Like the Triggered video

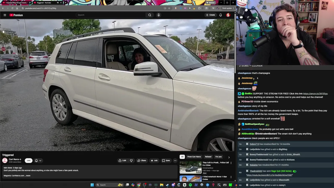[x=123, y=161]
